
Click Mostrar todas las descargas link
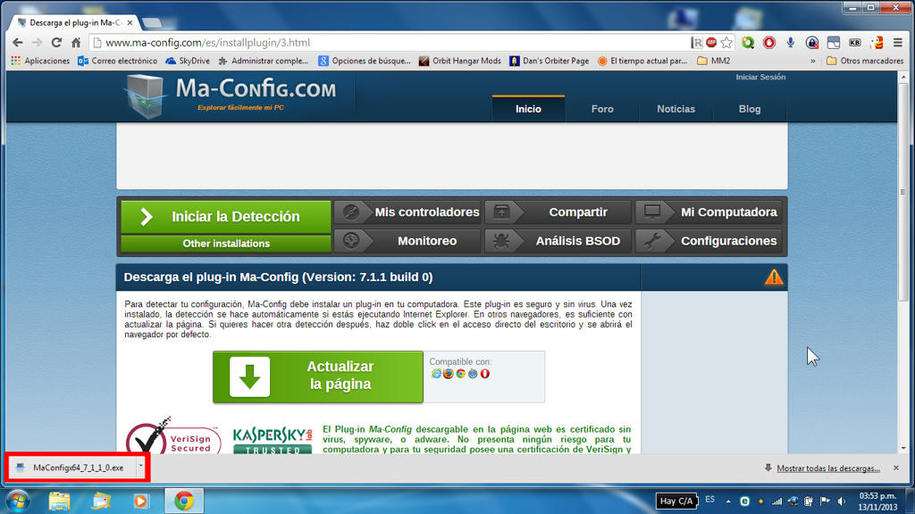(828, 468)
